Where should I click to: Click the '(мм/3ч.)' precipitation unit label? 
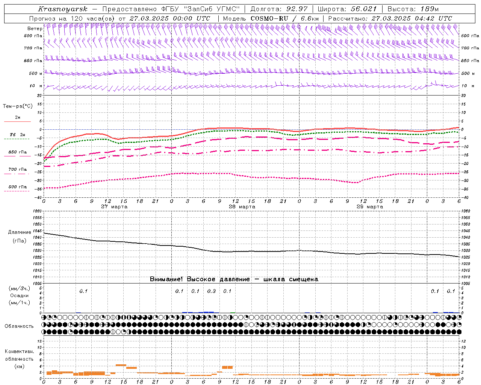point(20,288)
